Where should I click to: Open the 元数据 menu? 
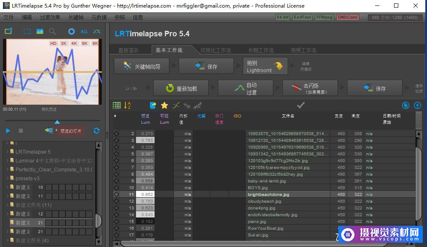coord(99,17)
